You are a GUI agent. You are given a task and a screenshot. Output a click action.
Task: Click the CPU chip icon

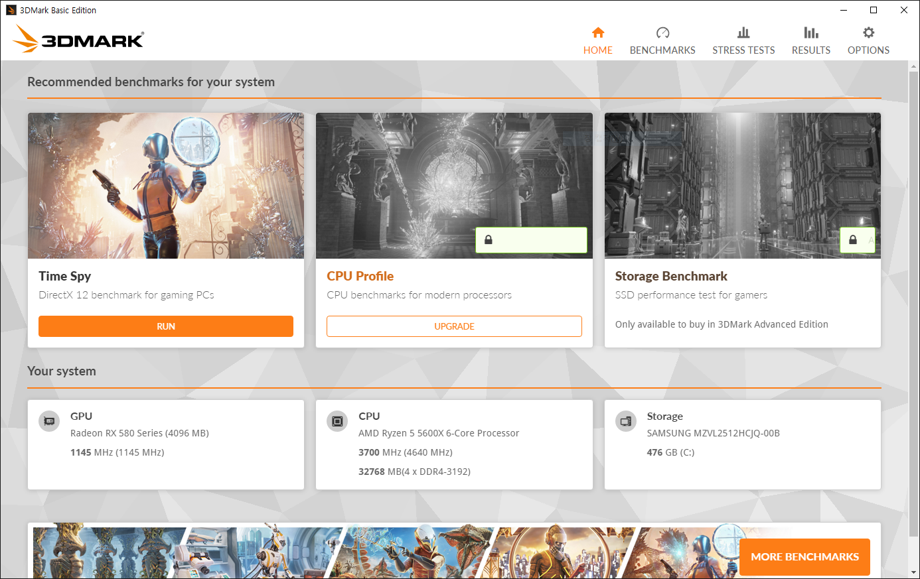pyautogui.click(x=337, y=421)
